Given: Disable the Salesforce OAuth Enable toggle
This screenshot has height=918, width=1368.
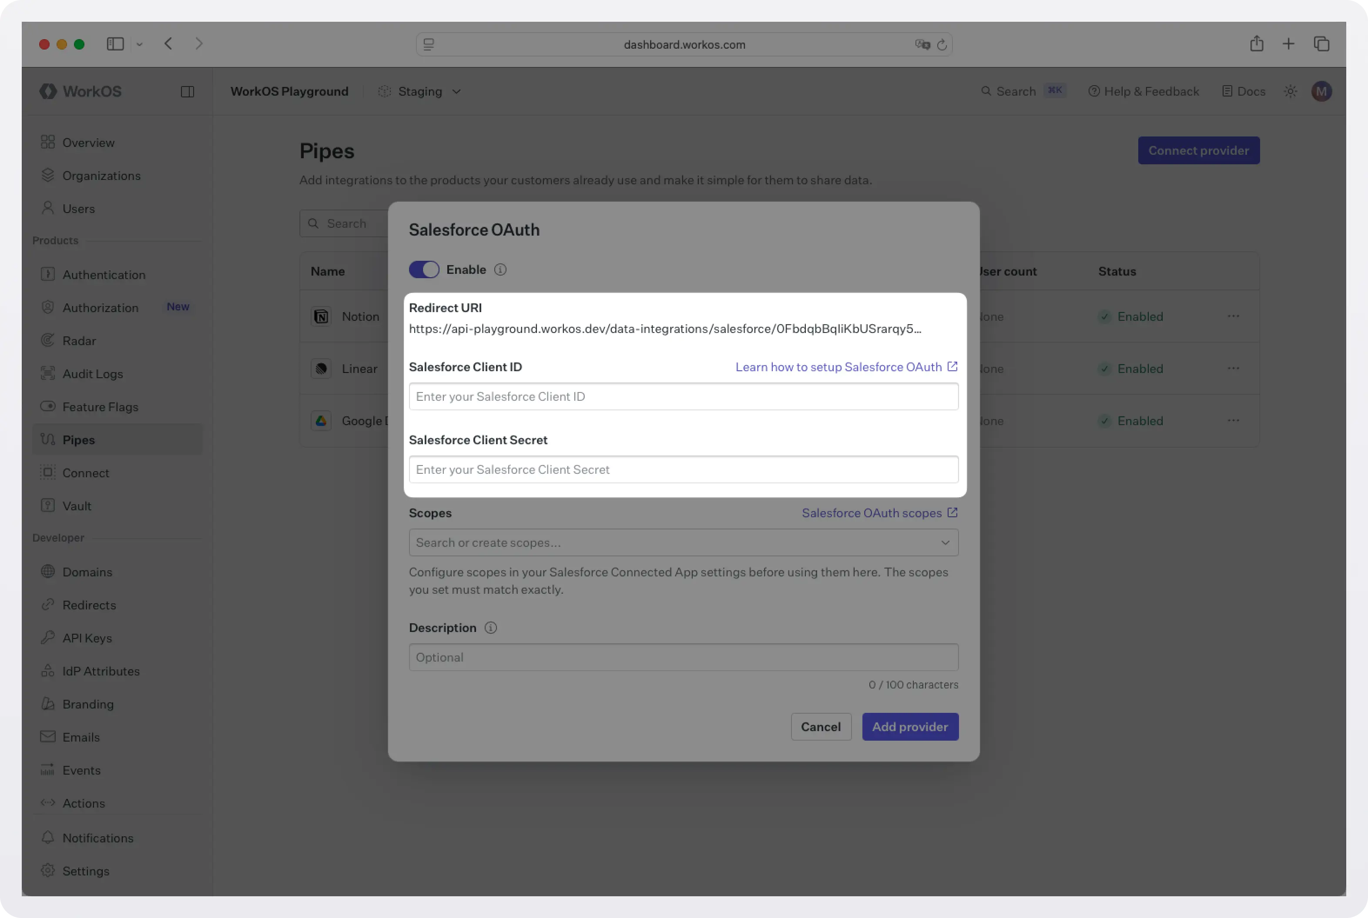Looking at the screenshot, I should click(424, 269).
